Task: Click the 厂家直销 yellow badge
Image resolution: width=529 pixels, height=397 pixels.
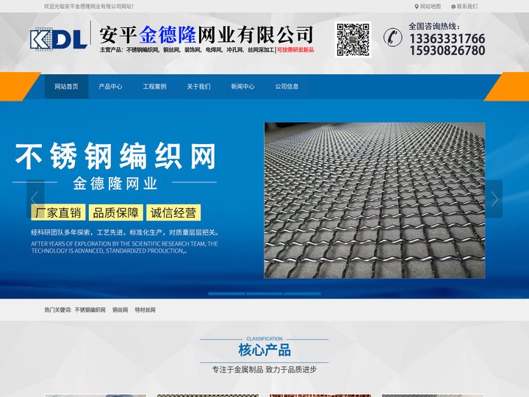Action: (58, 212)
